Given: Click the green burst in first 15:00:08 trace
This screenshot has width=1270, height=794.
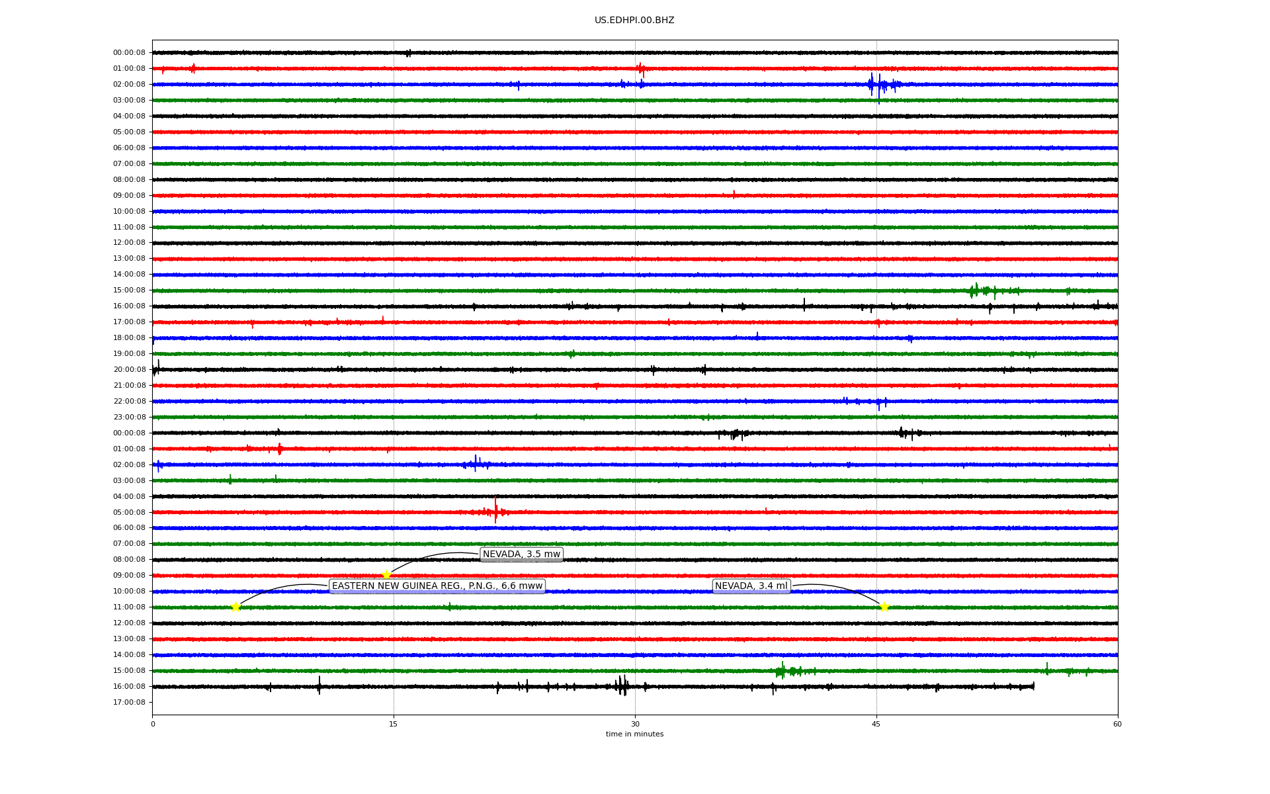Looking at the screenshot, I should 978,290.
